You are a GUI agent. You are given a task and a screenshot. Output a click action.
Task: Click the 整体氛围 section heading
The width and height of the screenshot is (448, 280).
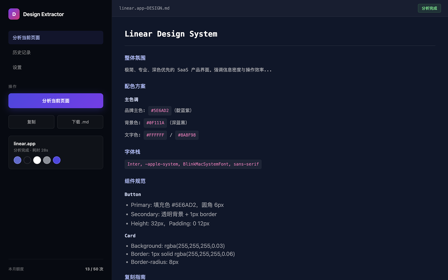pyautogui.click(x=135, y=58)
